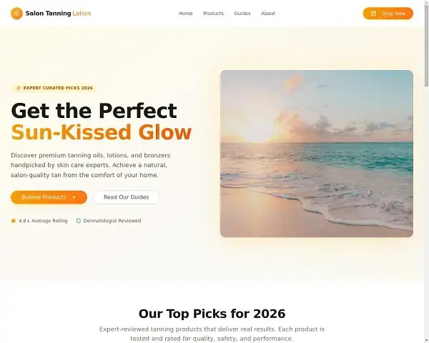Go to the Guides navigation link

(x=242, y=14)
